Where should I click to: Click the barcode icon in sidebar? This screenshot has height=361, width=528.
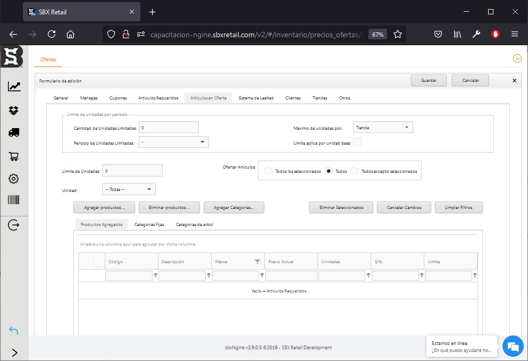(x=14, y=200)
